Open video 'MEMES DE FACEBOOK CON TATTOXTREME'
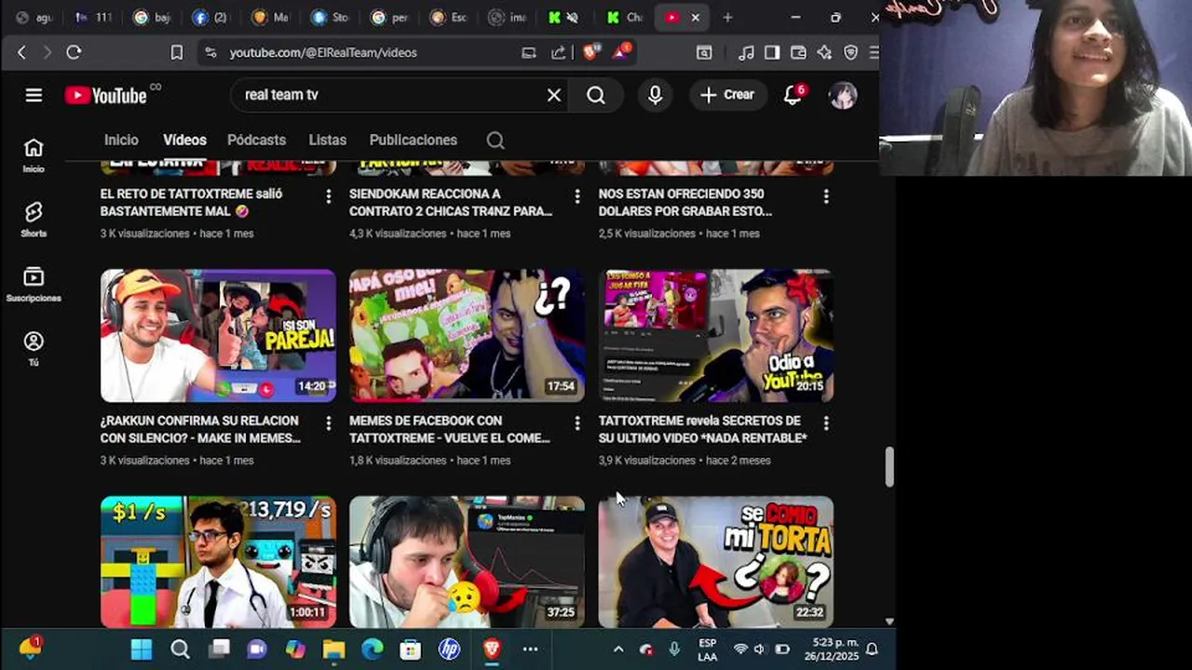Image resolution: width=1192 pixels, height=670 pixels. [450, 429]
